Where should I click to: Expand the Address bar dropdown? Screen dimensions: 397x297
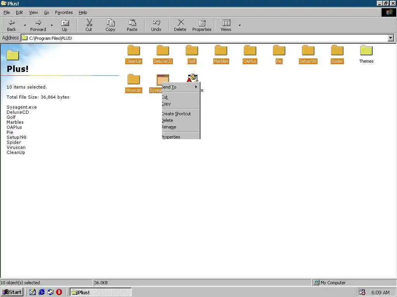(391, 38)
